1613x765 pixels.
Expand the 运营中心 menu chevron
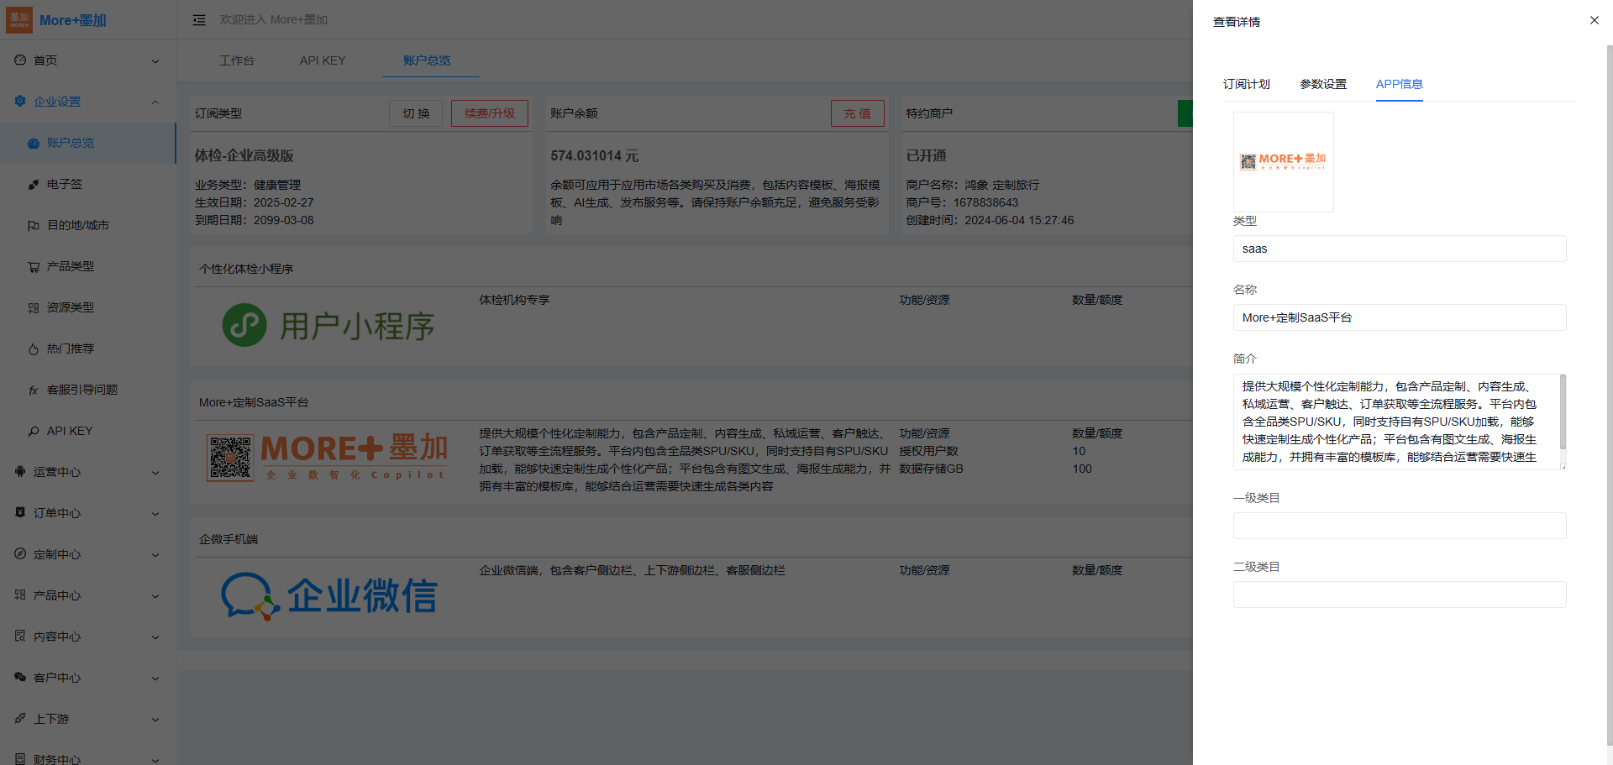(155, 473)
